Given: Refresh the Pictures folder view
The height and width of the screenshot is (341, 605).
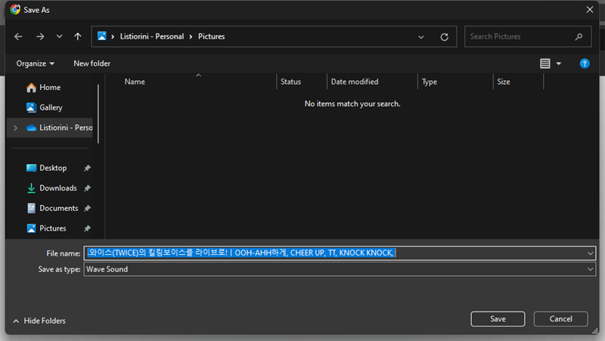Looking at the screenshot, I should coord(444,36).
